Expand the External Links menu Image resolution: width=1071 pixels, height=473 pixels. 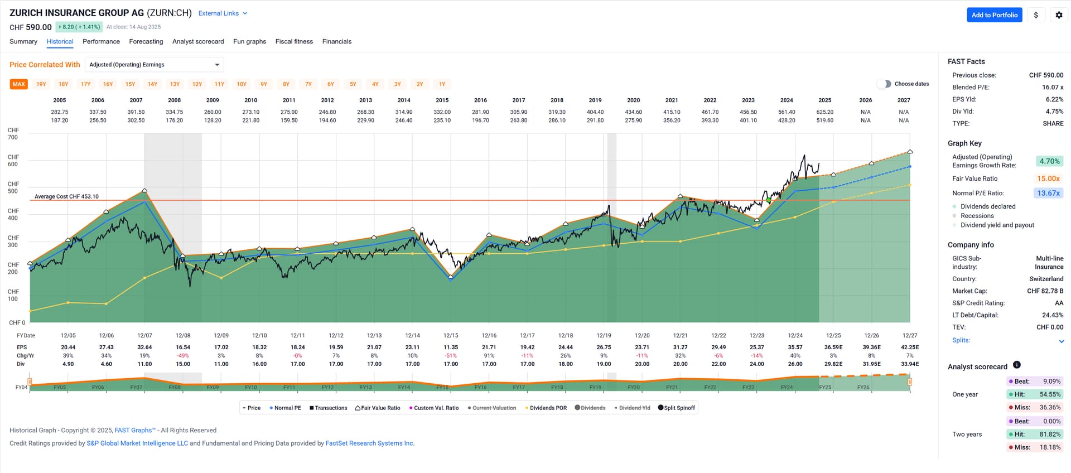223,13
